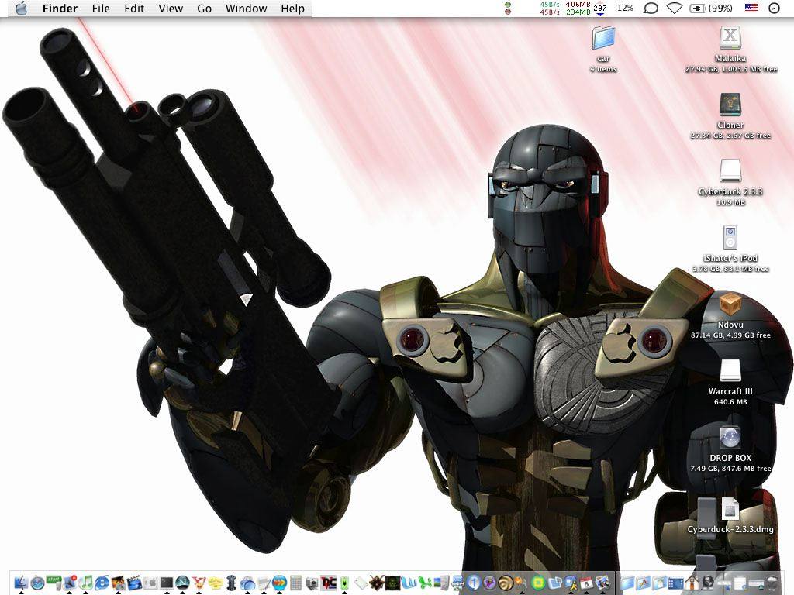Open the Trash in the dock
This screenshot has width=794, height=595.
pos(772,583)
